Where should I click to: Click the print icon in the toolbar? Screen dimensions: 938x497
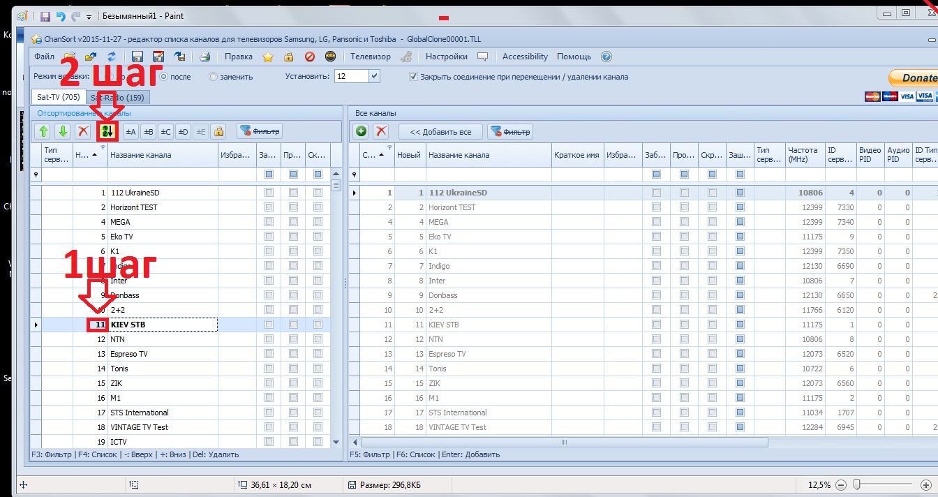coord(205,57)
